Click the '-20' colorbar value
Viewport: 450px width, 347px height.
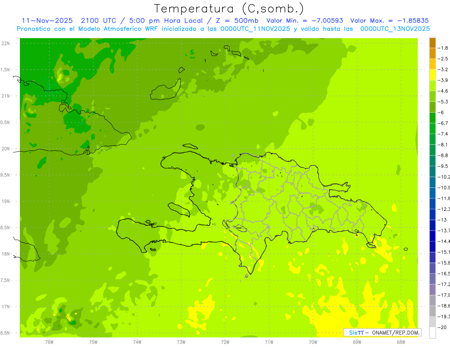pos(442,327)
